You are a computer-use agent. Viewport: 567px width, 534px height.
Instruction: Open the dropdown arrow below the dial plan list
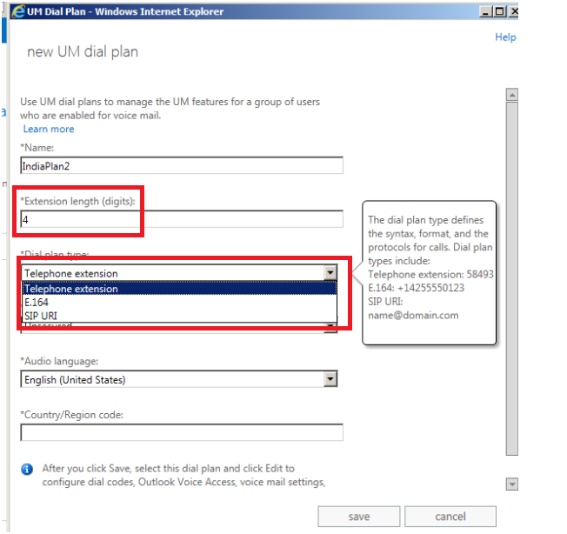coord(330,327)
